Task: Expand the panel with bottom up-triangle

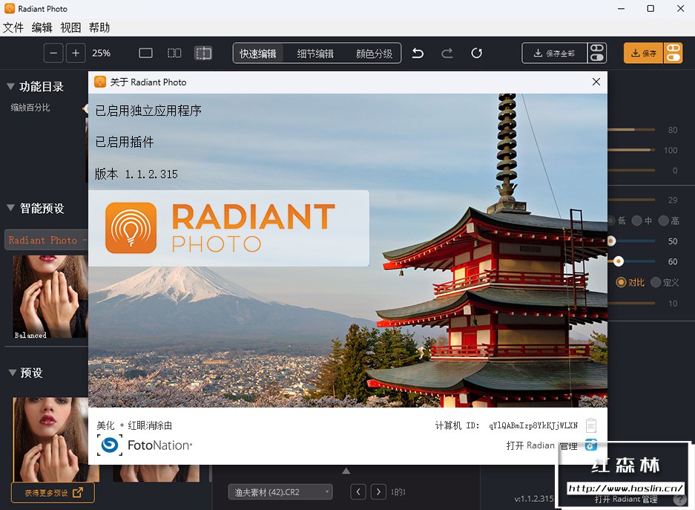Action: (x=346, y=471)
